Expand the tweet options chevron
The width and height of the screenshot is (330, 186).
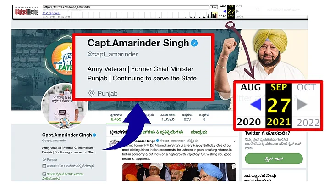(234, 141)
